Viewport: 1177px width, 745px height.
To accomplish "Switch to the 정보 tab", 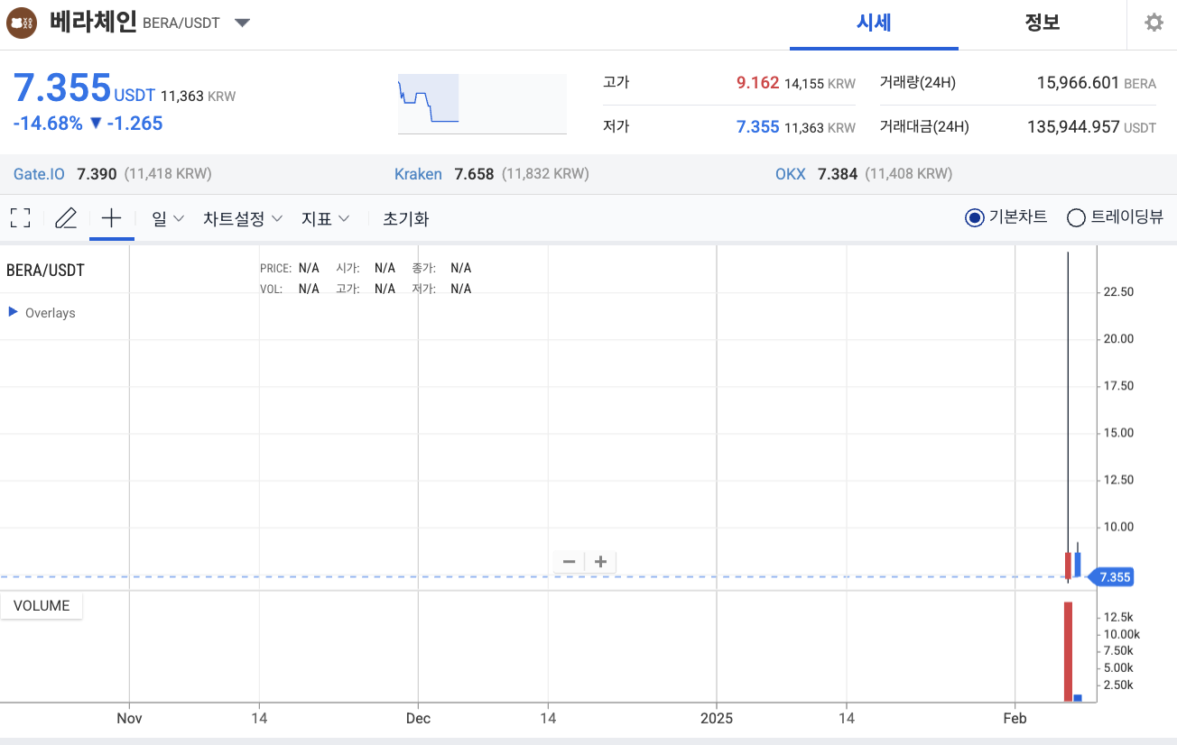I will pyautogui.click(x=1043, y=23).
